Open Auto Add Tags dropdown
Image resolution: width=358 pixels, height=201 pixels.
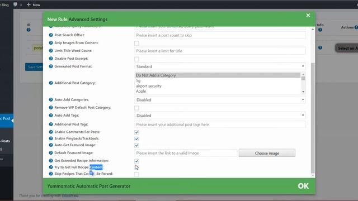tap(220, 116)
